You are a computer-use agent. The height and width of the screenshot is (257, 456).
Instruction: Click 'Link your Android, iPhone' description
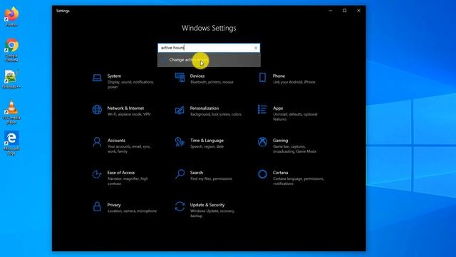pyautogui.click(x=294, y=82)
